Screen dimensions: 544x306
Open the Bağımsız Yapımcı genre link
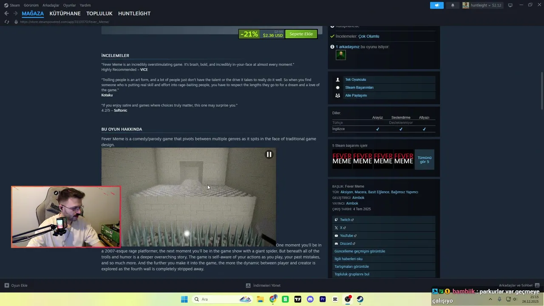pos(404,192)
